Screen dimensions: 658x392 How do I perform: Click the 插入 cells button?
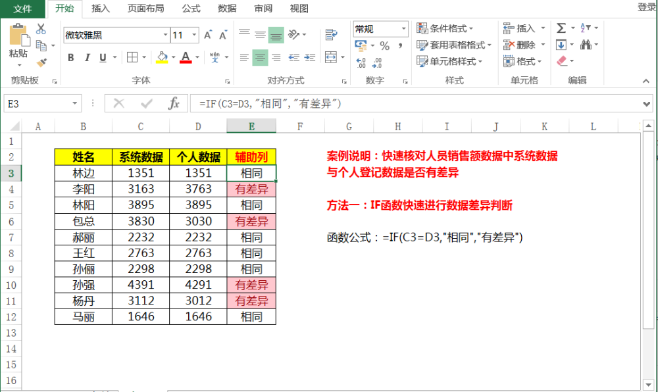point(520,28)
